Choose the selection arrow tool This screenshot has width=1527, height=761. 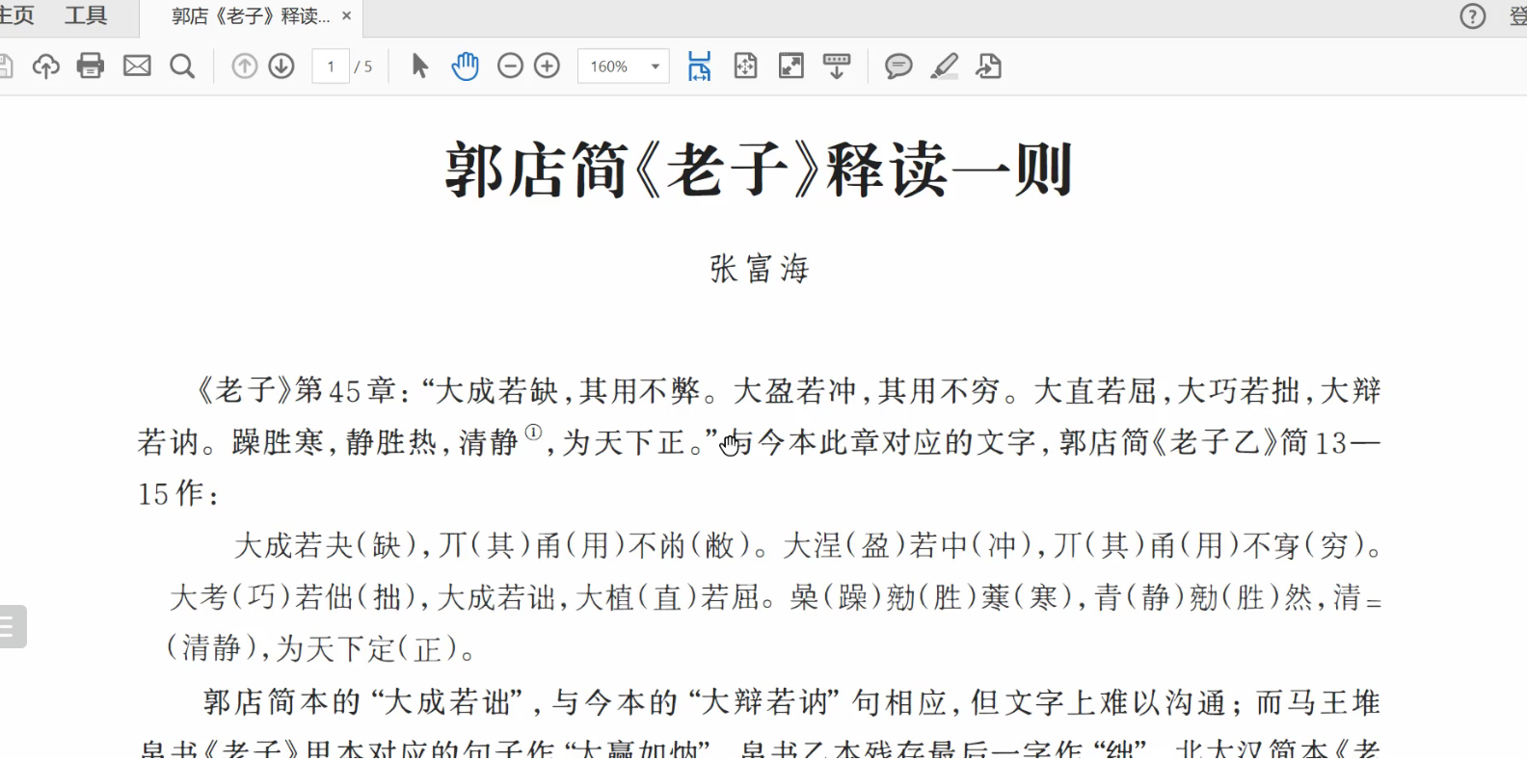(x=419, y=66)
